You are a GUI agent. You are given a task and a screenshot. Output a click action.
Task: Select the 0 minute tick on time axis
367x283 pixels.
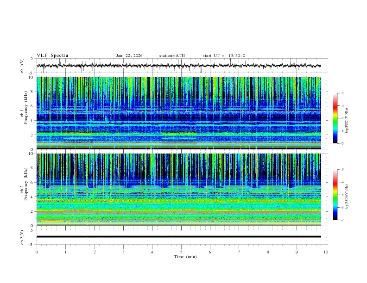[37, 252]
